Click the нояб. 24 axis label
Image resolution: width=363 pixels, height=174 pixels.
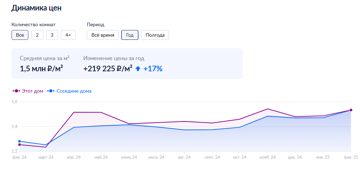(267, 157)
